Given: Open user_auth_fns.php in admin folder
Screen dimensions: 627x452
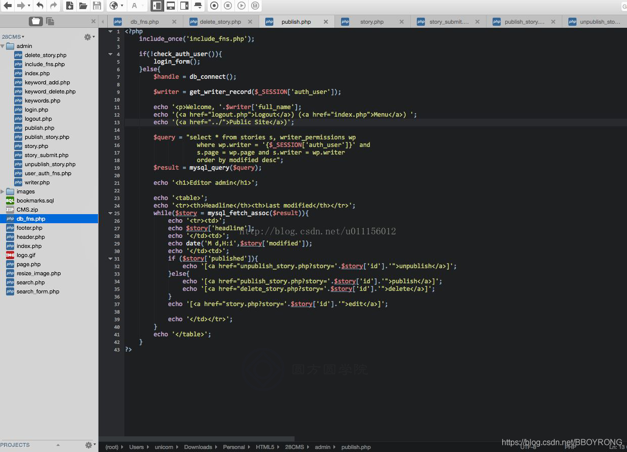Looking at the screenshot, I should click(48, 173).
